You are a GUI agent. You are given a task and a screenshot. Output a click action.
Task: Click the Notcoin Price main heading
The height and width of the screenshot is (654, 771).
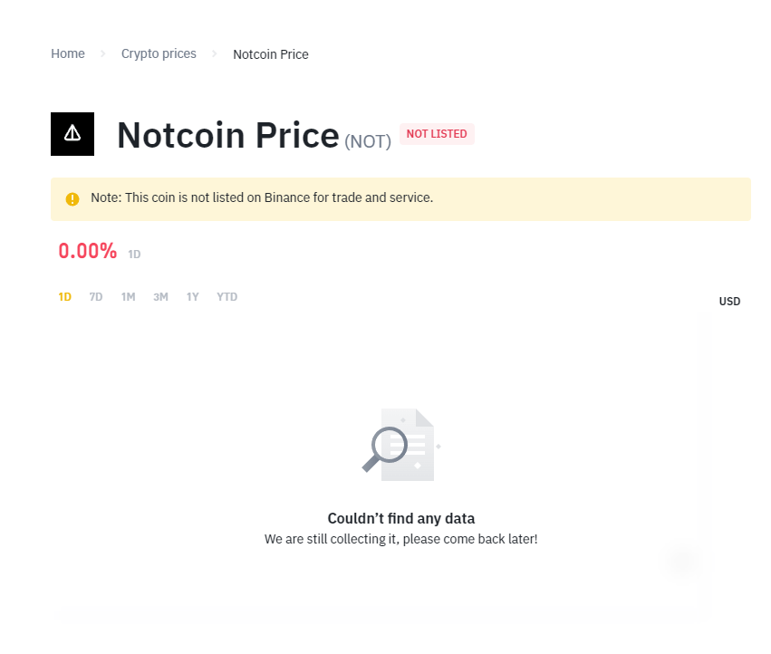tap(228, 135)
